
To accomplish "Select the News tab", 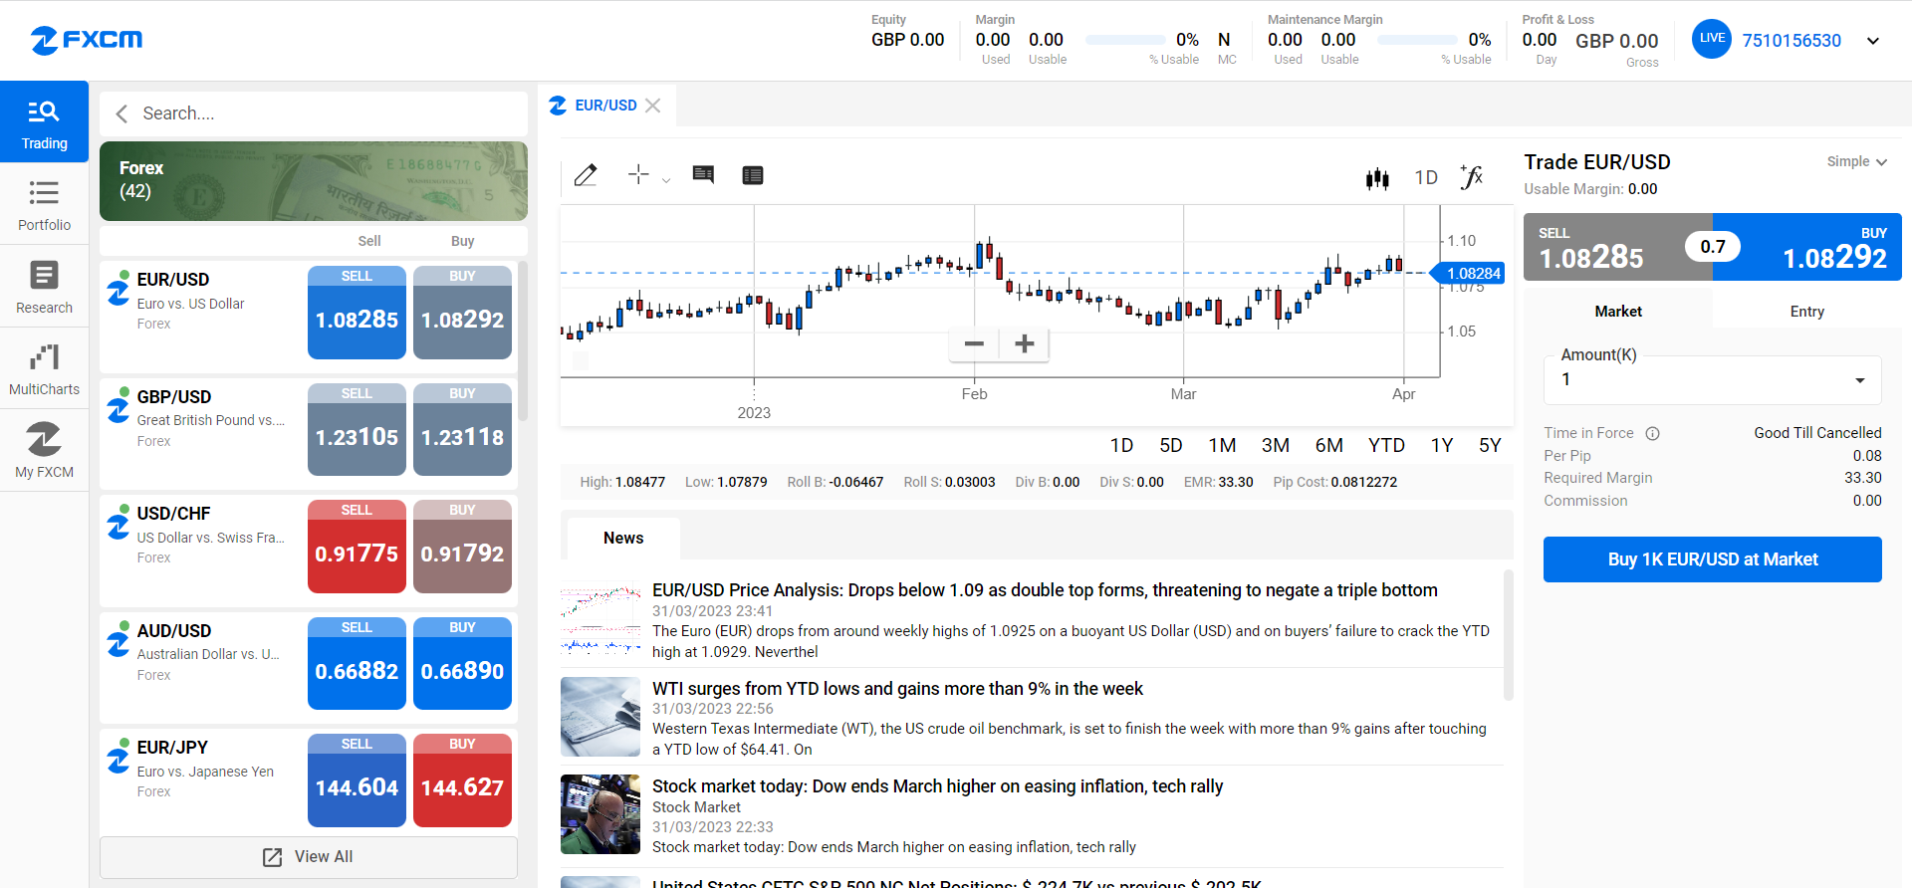I will (623, 539).
